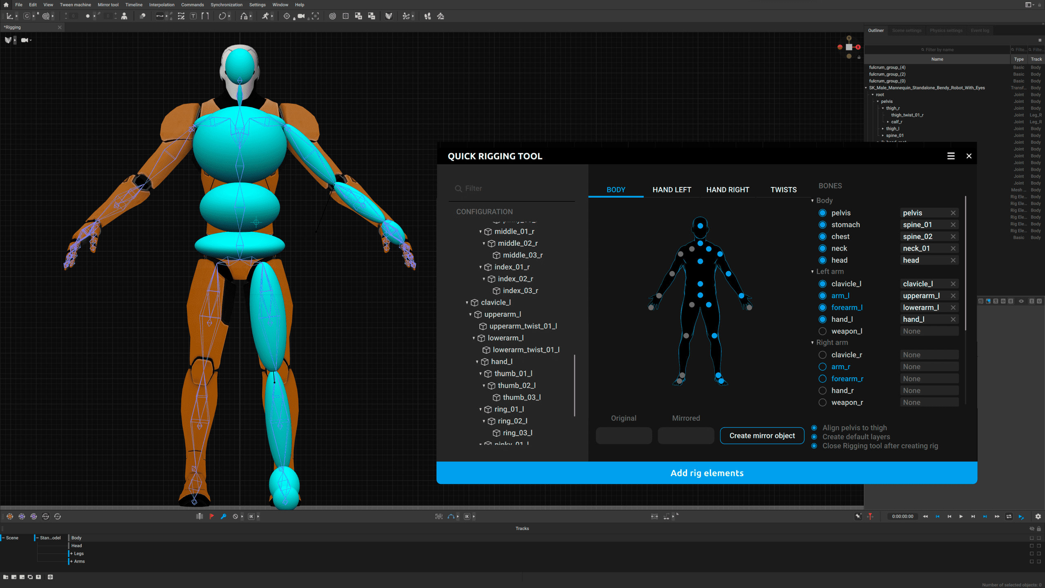Open the Tween machine menu
The image size is (1045, 588).
point(76,4)
